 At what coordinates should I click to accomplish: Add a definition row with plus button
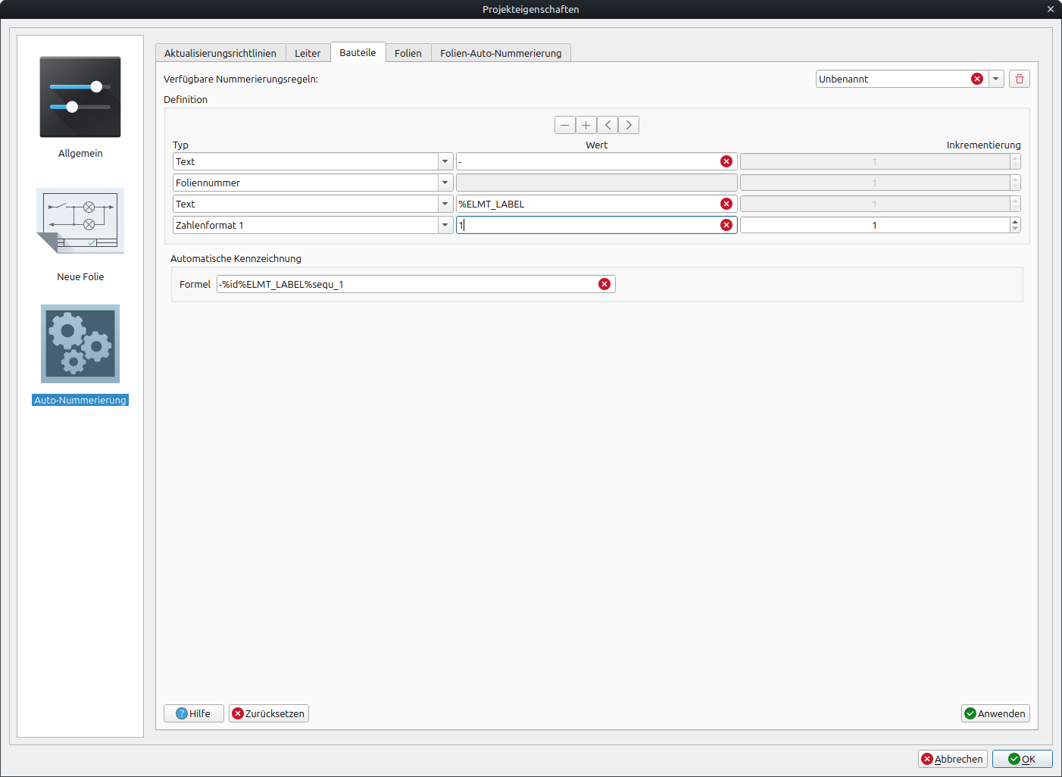click(586, 125)
